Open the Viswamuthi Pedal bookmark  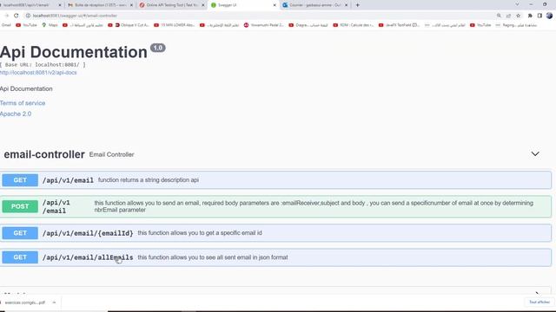264,25
